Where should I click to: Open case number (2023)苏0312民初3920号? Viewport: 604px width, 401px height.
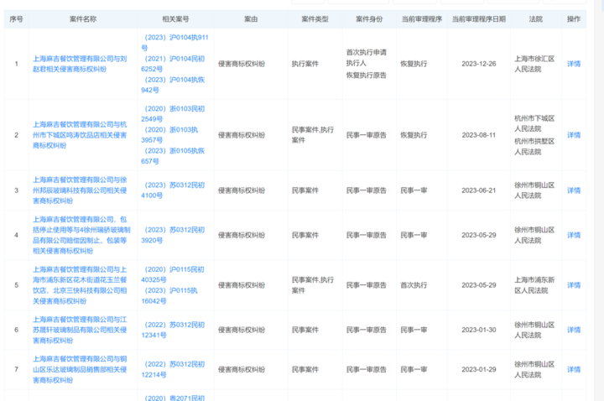173,235
